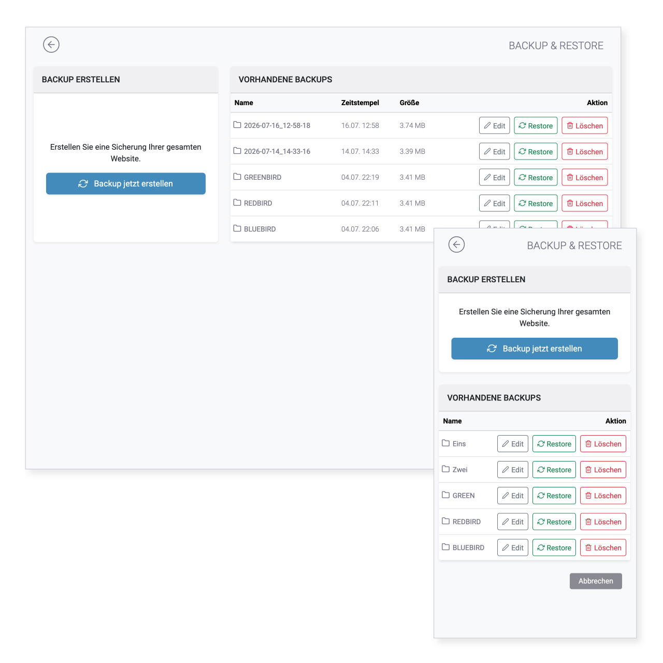Click Löschen for backup 2026-07-14_14-33-16
The width and height of the screenshot is (663, 663).
585,152
